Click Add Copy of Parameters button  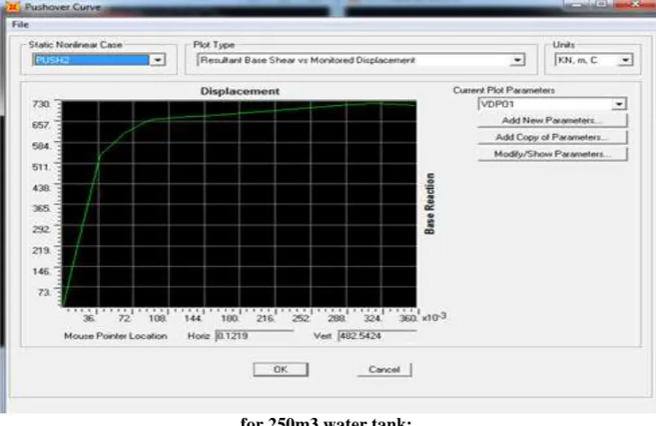pyautogui.click(x=553, y=137)
